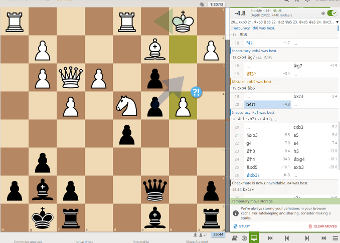340x243 pixels.
Task: Select Black's move 18 Bg7
Action: pos(314,66)
